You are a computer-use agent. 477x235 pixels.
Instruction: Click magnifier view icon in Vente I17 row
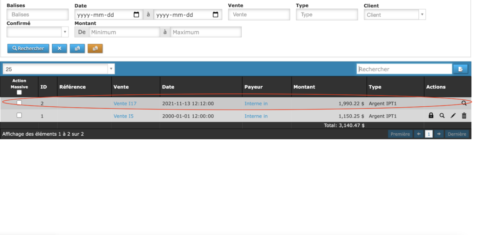[464, 103]
